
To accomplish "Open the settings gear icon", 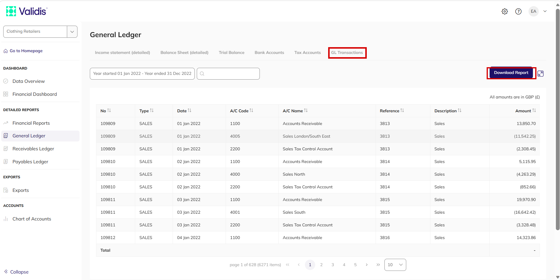I will (x=505, y=11).
